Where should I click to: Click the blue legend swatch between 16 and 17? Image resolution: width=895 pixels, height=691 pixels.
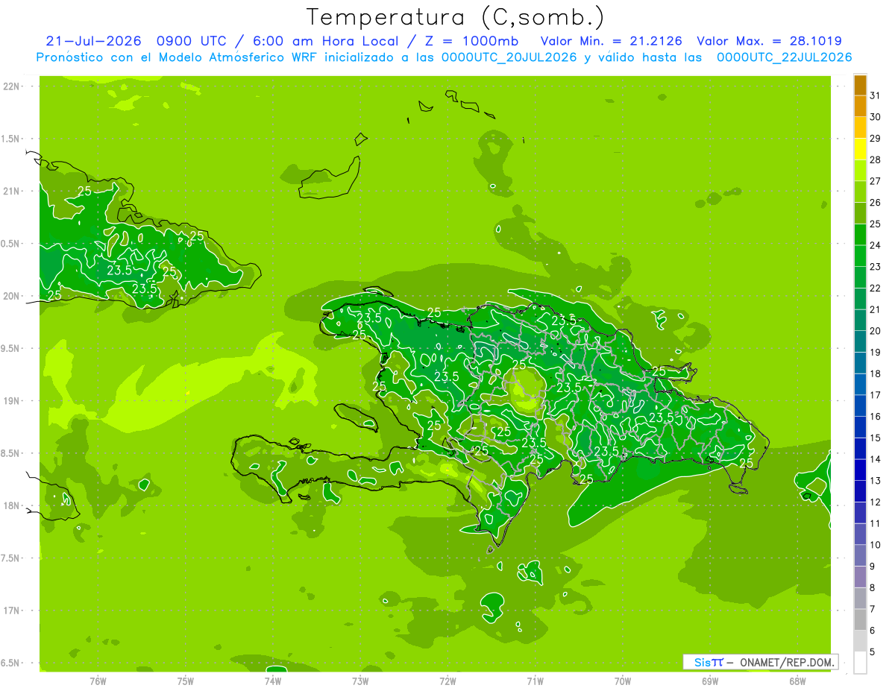point(860,406)
